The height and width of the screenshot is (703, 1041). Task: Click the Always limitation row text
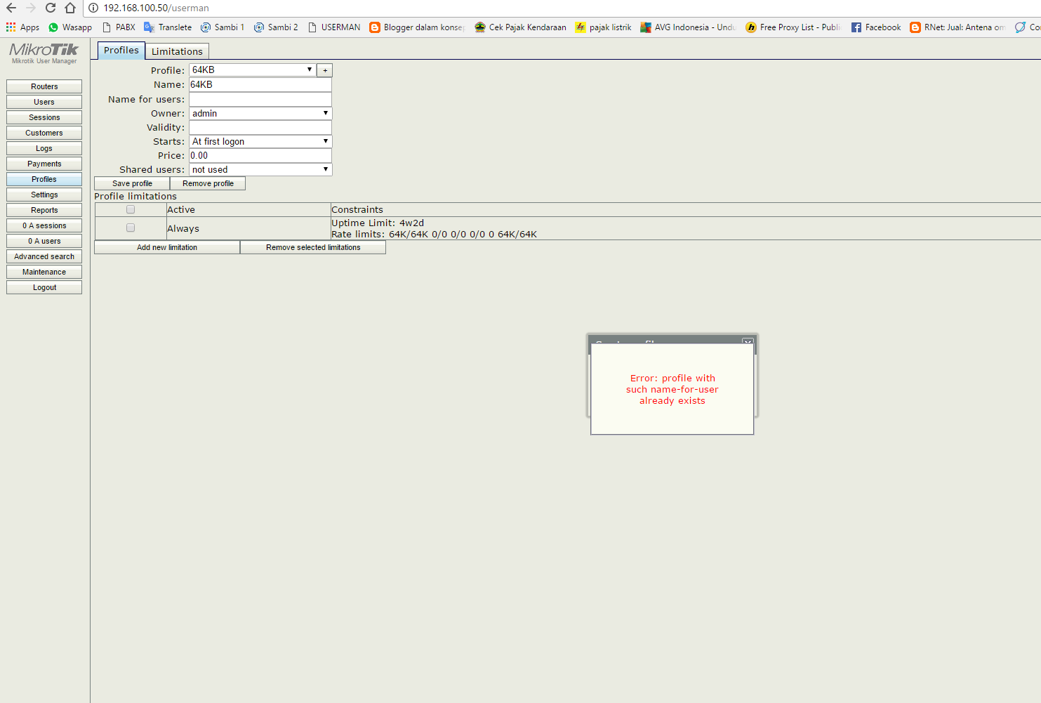click(183, 228)
